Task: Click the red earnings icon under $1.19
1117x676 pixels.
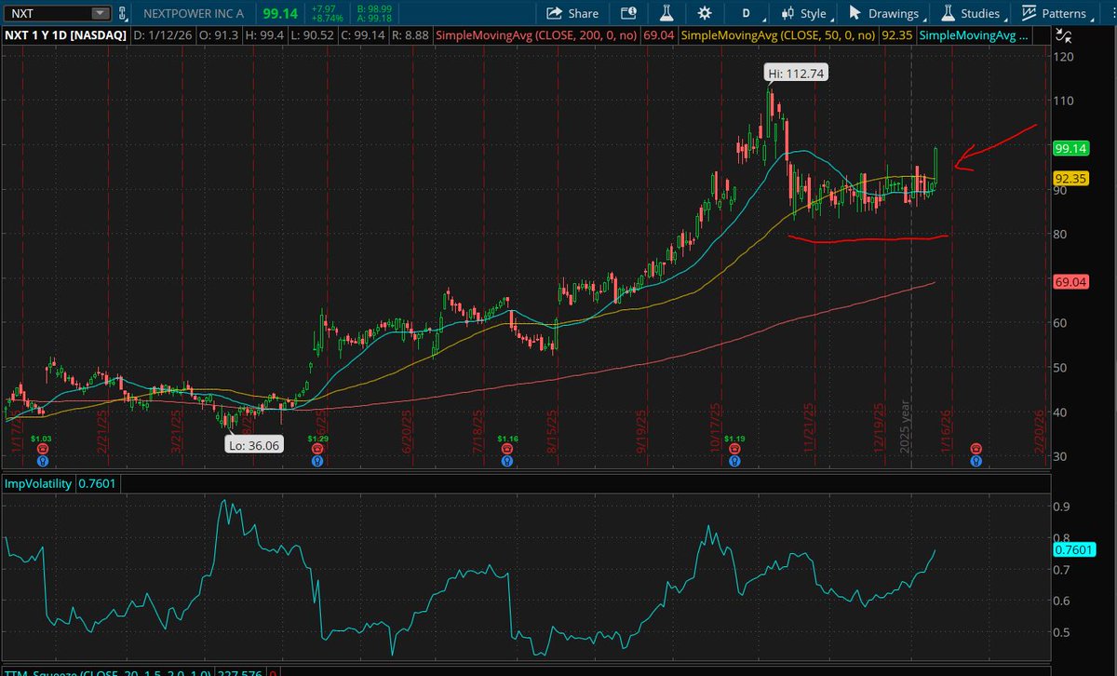Action: [x=735, y=448]
